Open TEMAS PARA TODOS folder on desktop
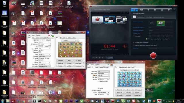This screenshot has width=184, height=103. (5, 94)
